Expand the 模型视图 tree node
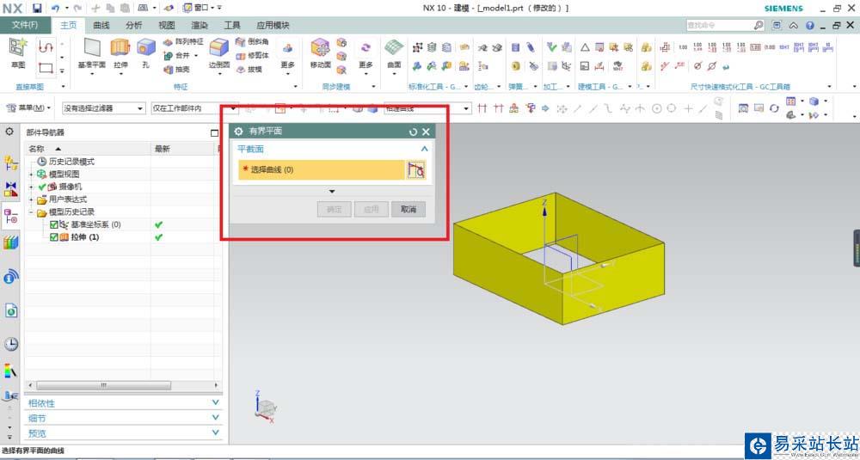 pyautogui.click(x=31, y=175)
